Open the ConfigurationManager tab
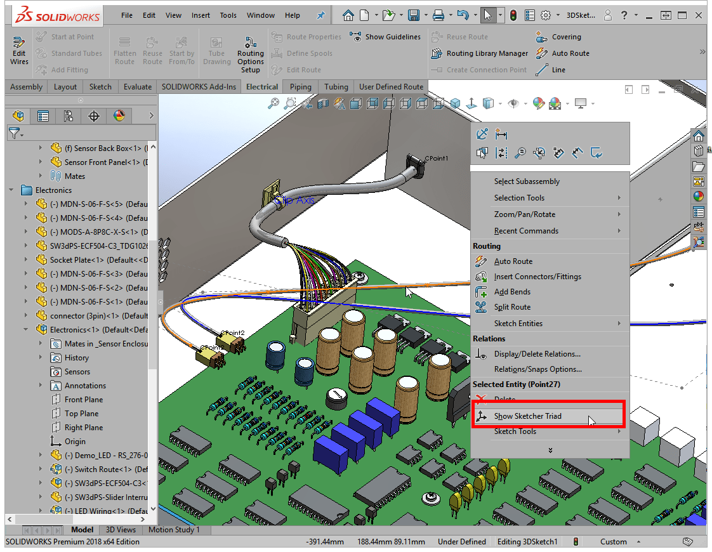This screenshot has height=552, width=712. (68, 116)
